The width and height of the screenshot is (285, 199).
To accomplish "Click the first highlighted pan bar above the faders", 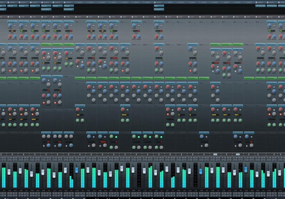I will tap(215, 155).
